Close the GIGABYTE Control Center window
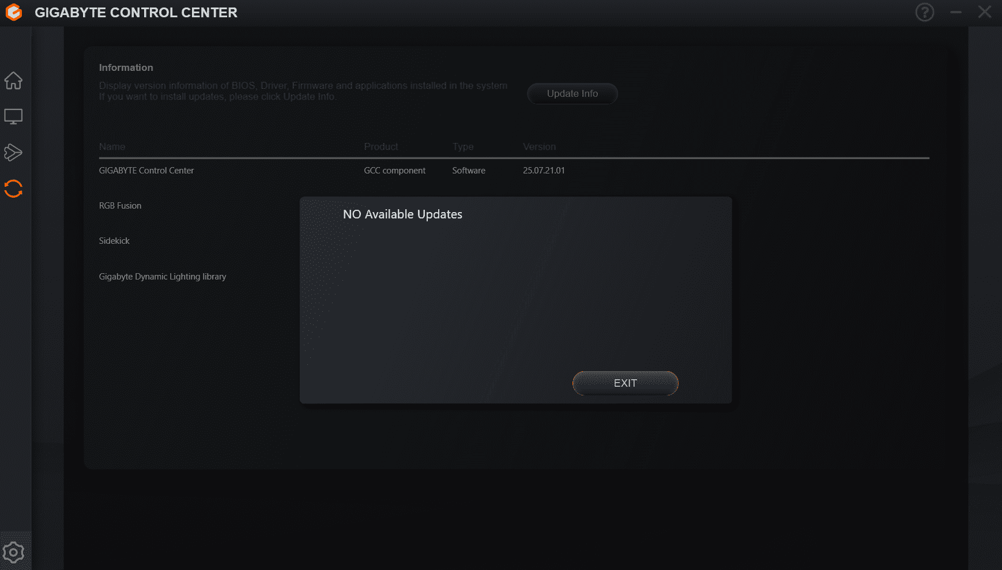Screen dimensions: 1002x570 click(x=985, y=12)
